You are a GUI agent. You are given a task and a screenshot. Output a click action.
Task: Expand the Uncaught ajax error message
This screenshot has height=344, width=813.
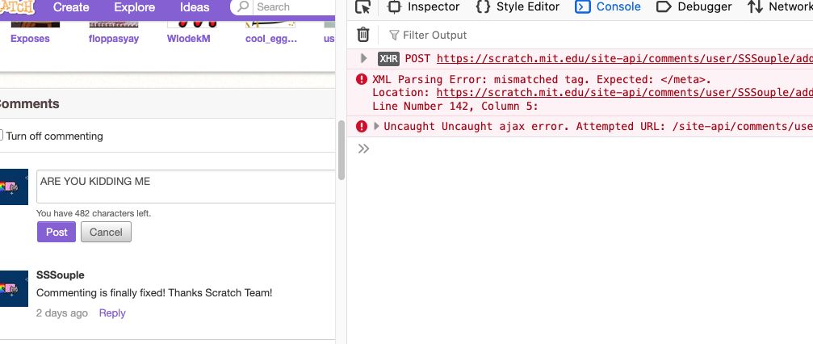pyautogui.click(x=377, y=126)
